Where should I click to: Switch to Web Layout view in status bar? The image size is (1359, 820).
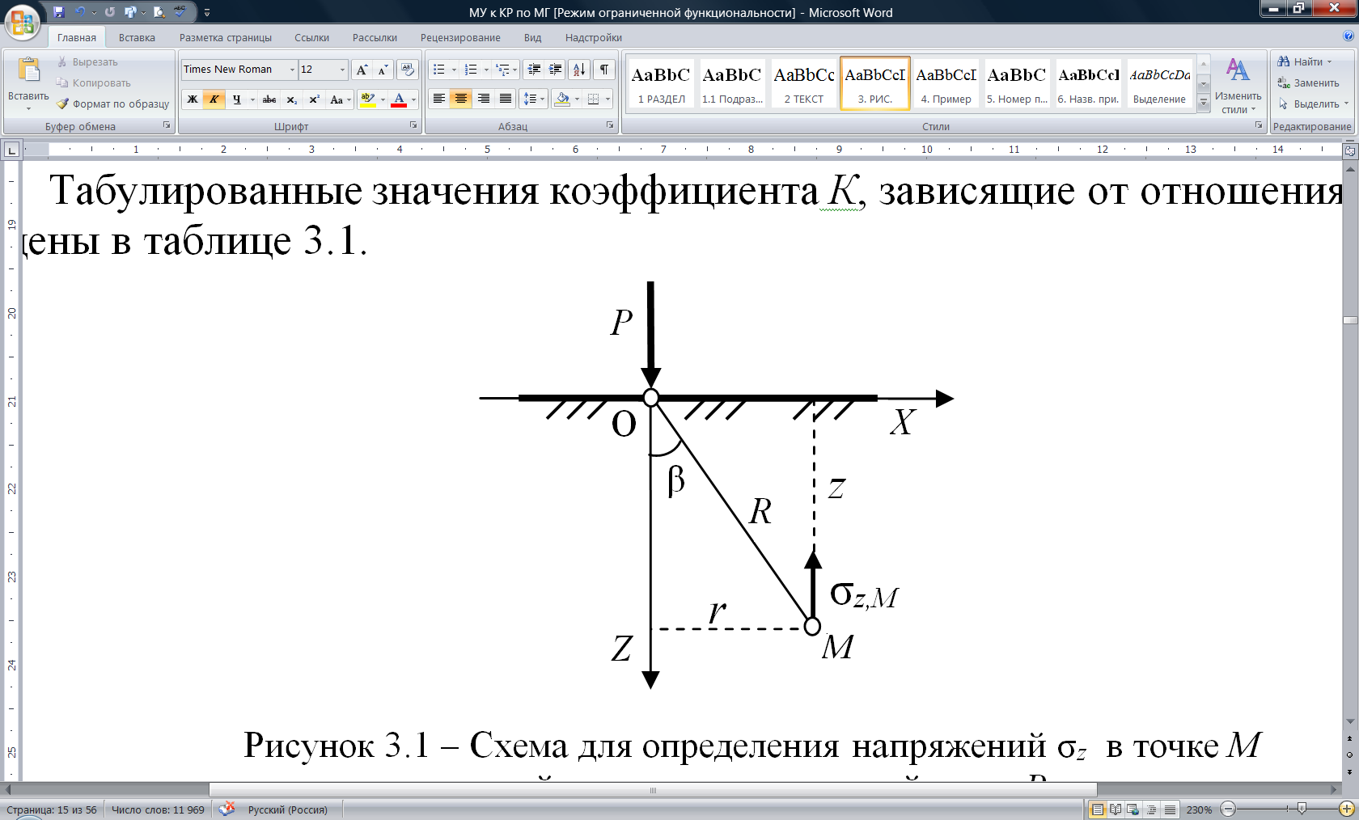click(1133, 809)
